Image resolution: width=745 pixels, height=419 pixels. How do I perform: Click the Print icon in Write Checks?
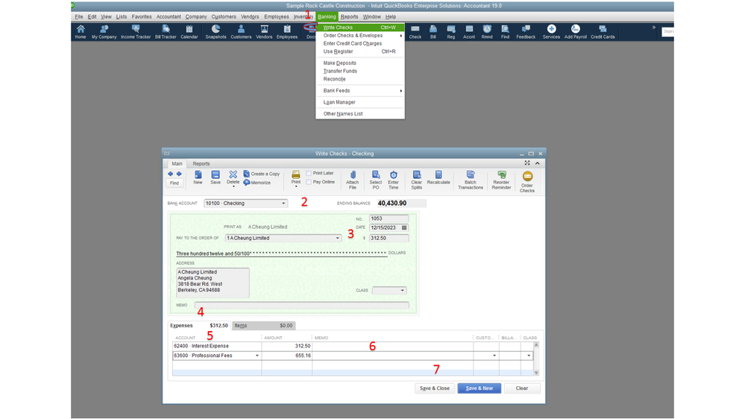point(295,177)
